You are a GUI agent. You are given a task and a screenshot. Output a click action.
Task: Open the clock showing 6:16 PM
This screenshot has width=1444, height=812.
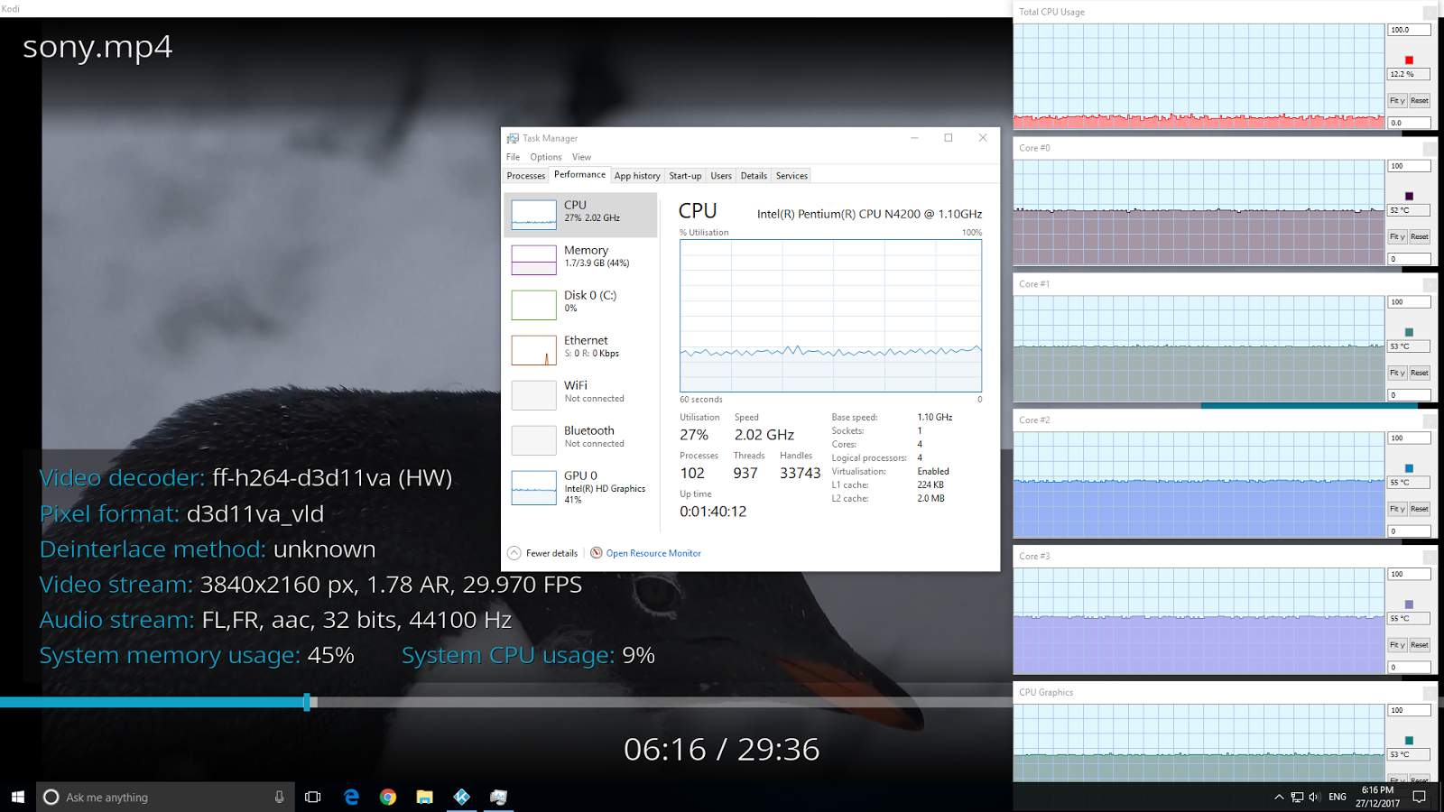tap(1377, 797)
